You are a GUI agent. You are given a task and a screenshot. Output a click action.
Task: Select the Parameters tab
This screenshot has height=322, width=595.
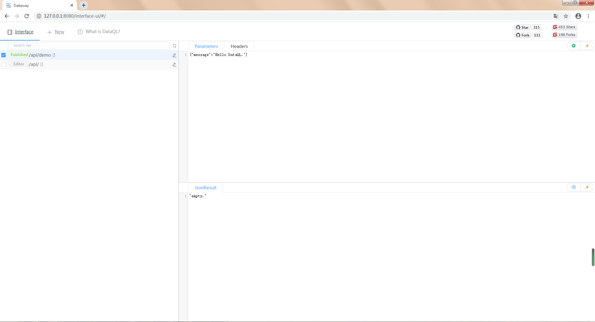tap(206, 46)
